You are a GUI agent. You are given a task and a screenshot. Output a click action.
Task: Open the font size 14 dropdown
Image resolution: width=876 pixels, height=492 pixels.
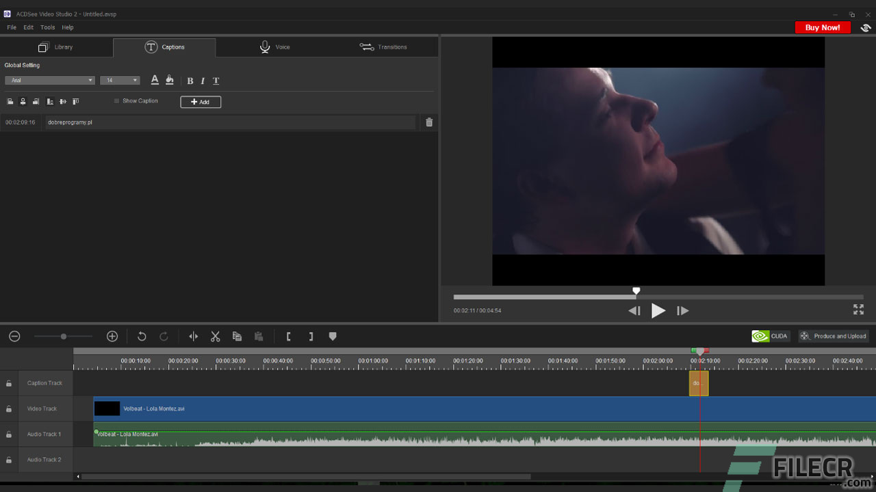120,81
